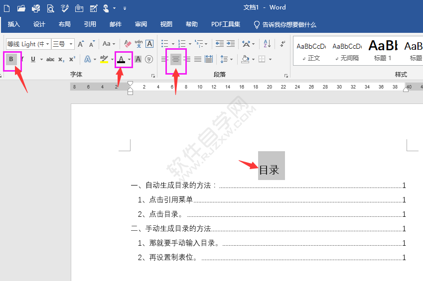The image size is (423, 281).
Task: Align text left
Action: click(x=164, y=59)
